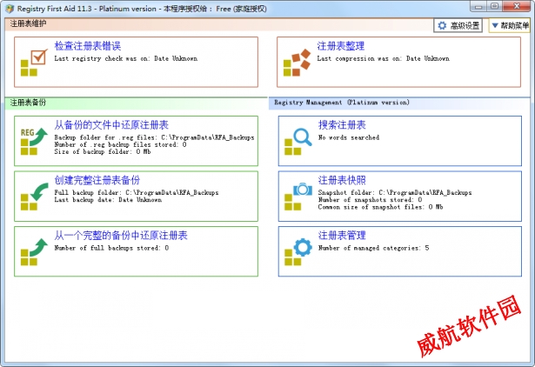The image size is (535, 367).
Task: Click the gear registry management icon
Action: pos(298,251)
